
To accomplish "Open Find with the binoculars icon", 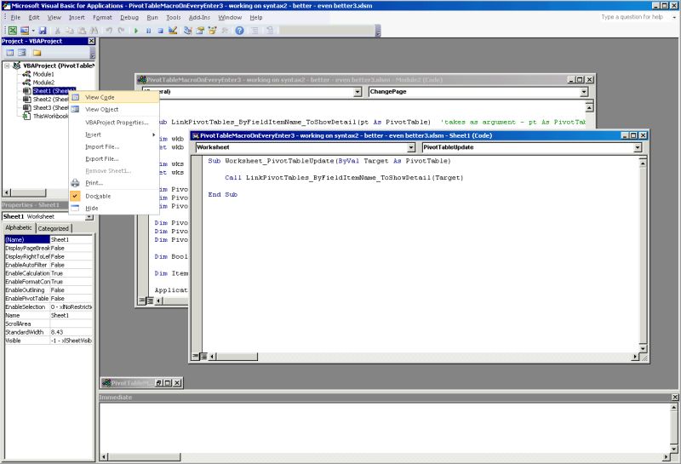I will 94,31.
